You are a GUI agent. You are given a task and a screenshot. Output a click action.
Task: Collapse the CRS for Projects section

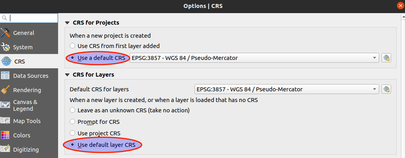[x=67, y=23]
